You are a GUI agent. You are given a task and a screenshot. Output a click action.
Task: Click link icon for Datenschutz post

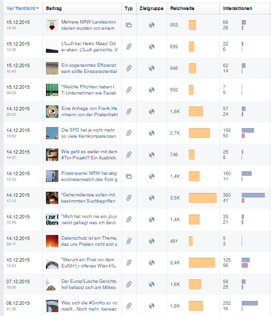(x=129, y=241)
